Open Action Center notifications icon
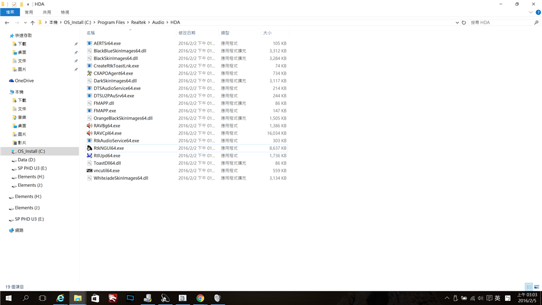Image resolution: width=542 pixels, height=305 pixels. point(489,298)
